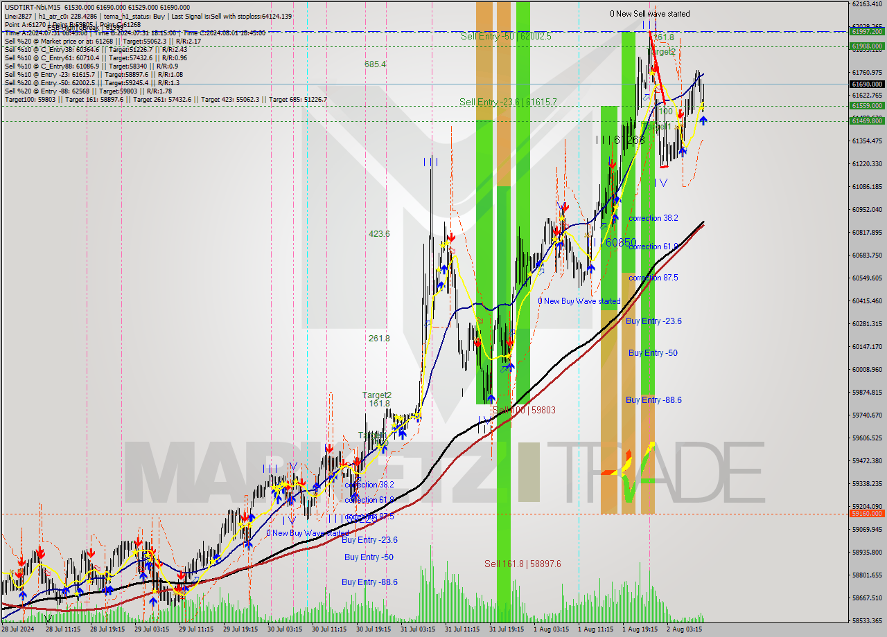Click the 61908.000 price tag on axis
Viewport: 887px width, 637px height.
(x=866, y=46)
